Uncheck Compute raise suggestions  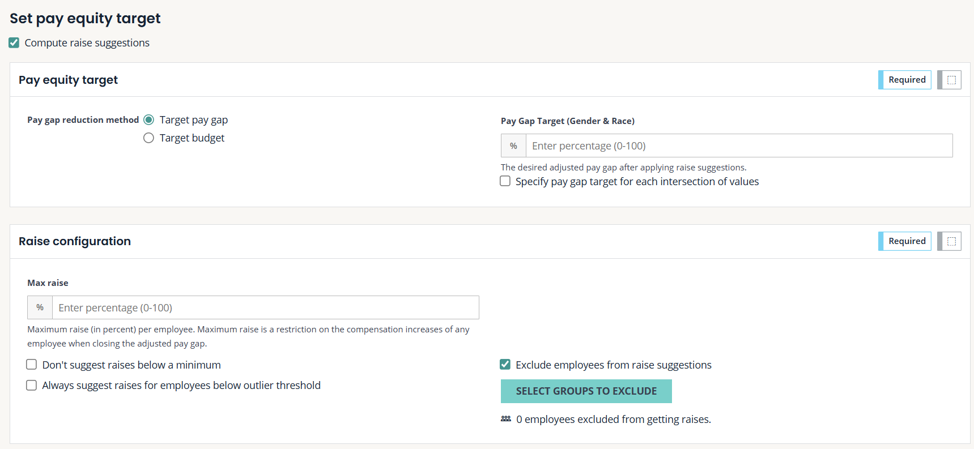[x=14, y=43]
